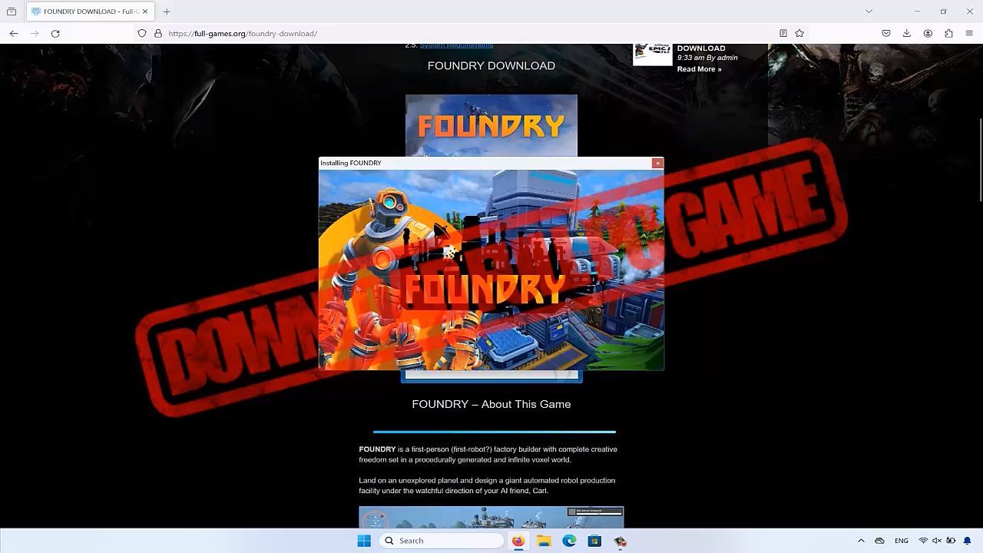Click the Read More » link
This screenshot has height=553, width=983.
699,69
